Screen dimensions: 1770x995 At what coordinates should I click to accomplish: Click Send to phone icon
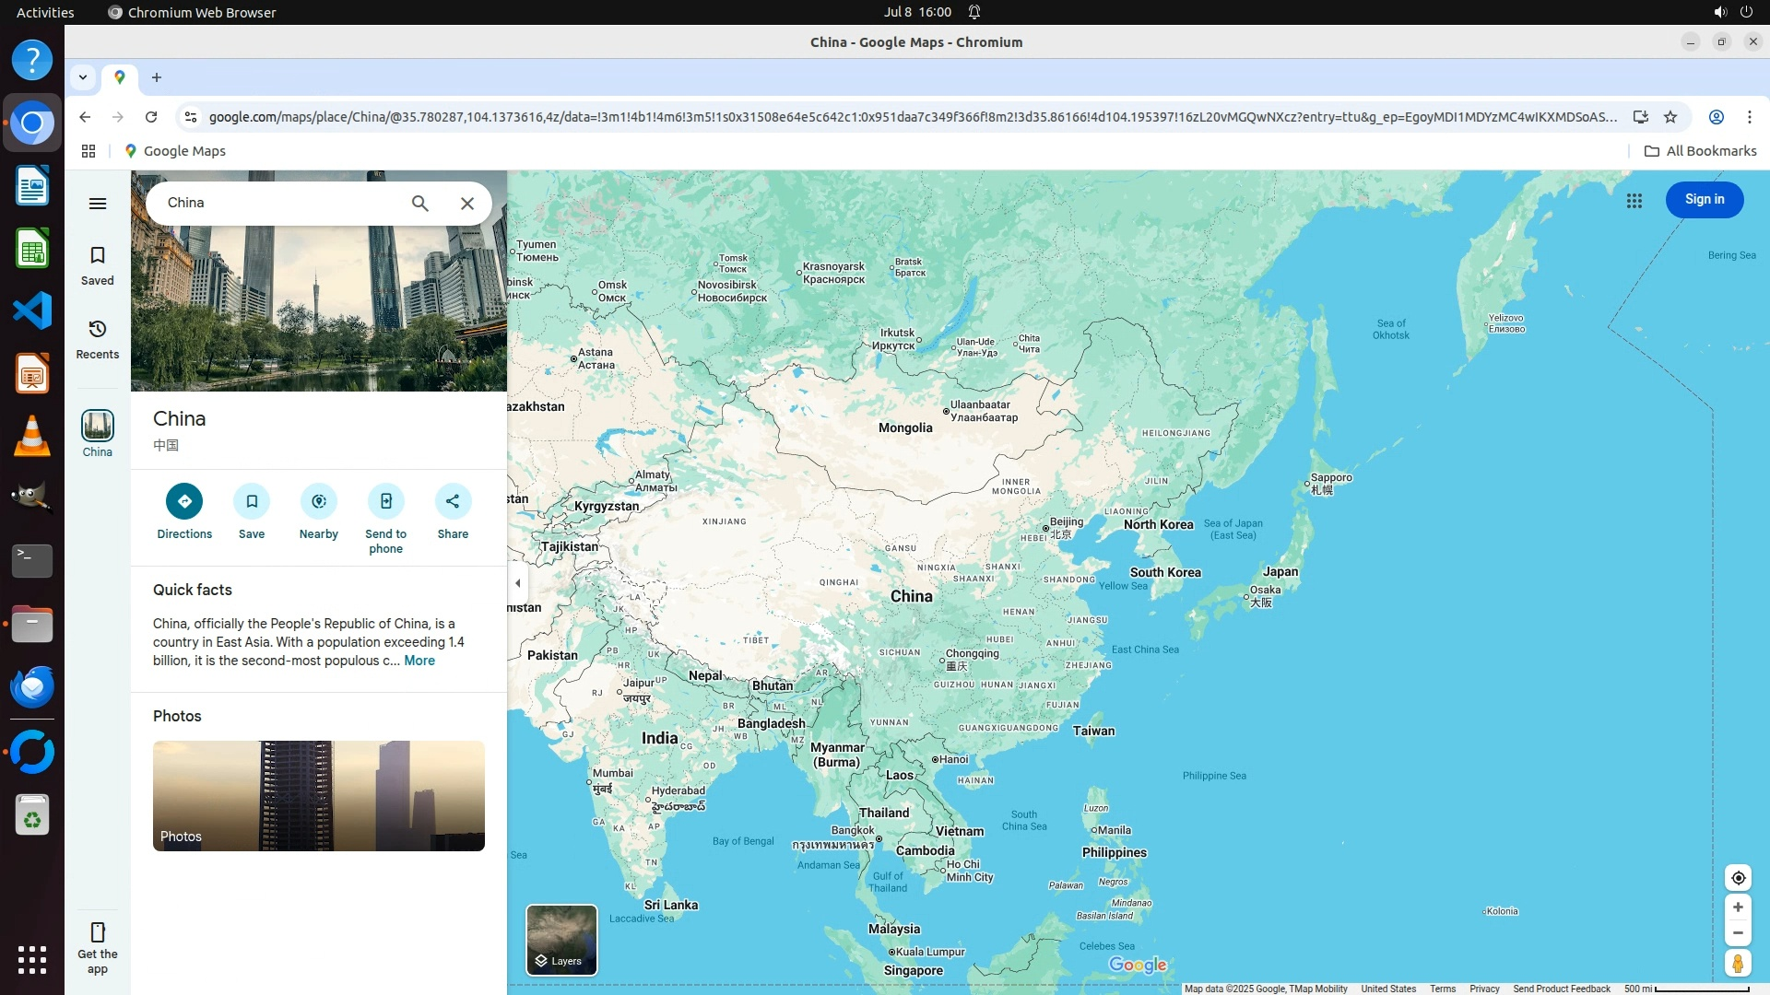[385, 501]
